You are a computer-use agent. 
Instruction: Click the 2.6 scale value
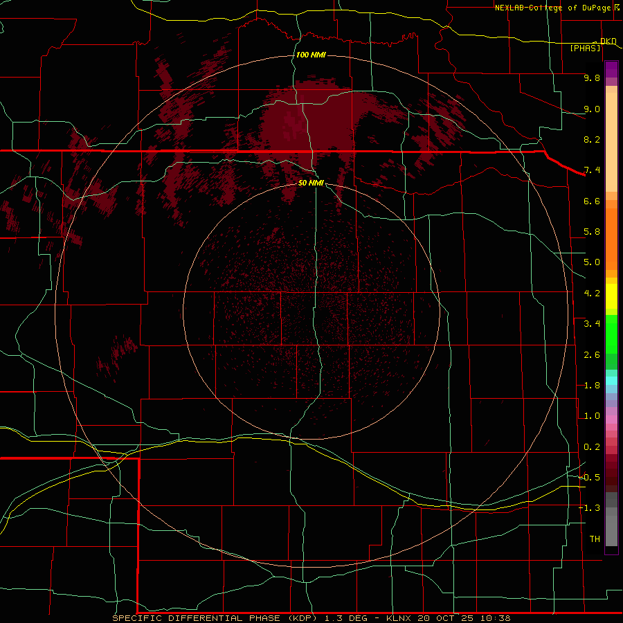click(592, 355)
